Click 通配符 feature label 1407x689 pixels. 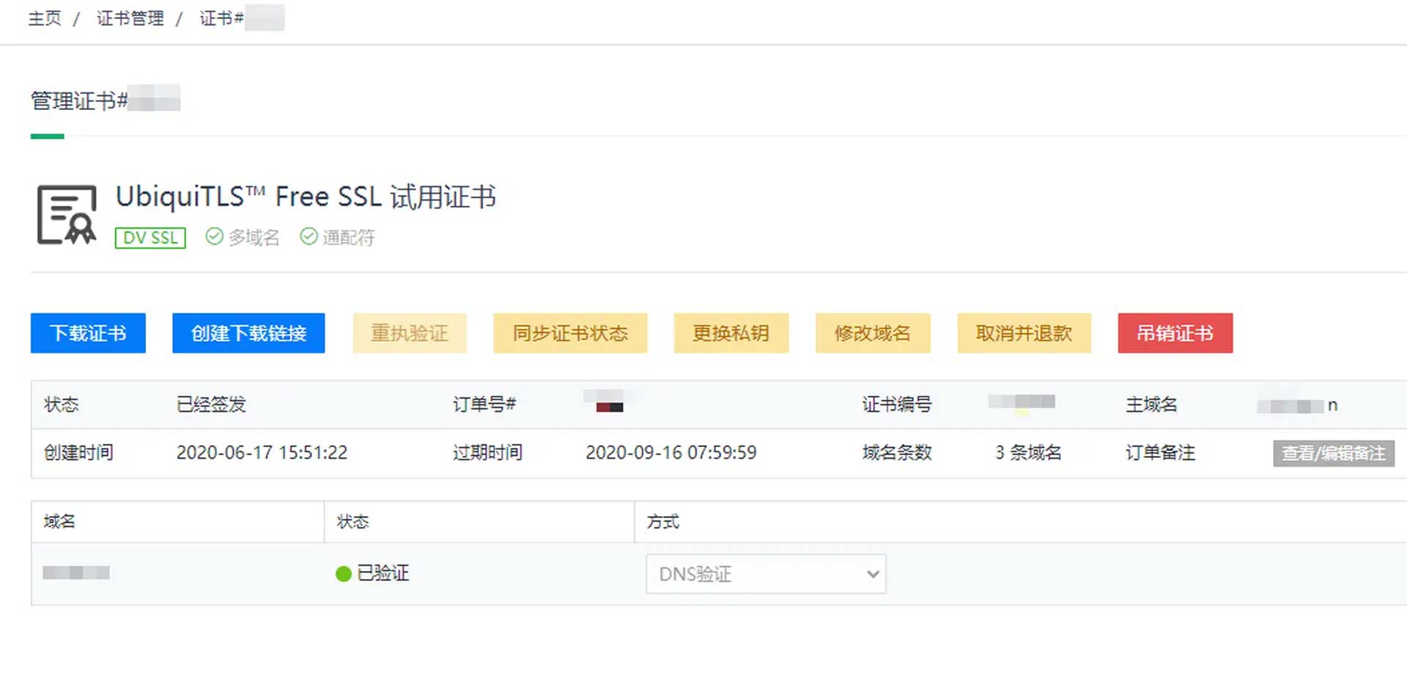coord(348,237)
